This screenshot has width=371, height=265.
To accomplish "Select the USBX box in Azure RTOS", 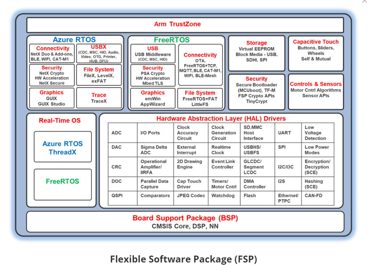I will point(99,54).
